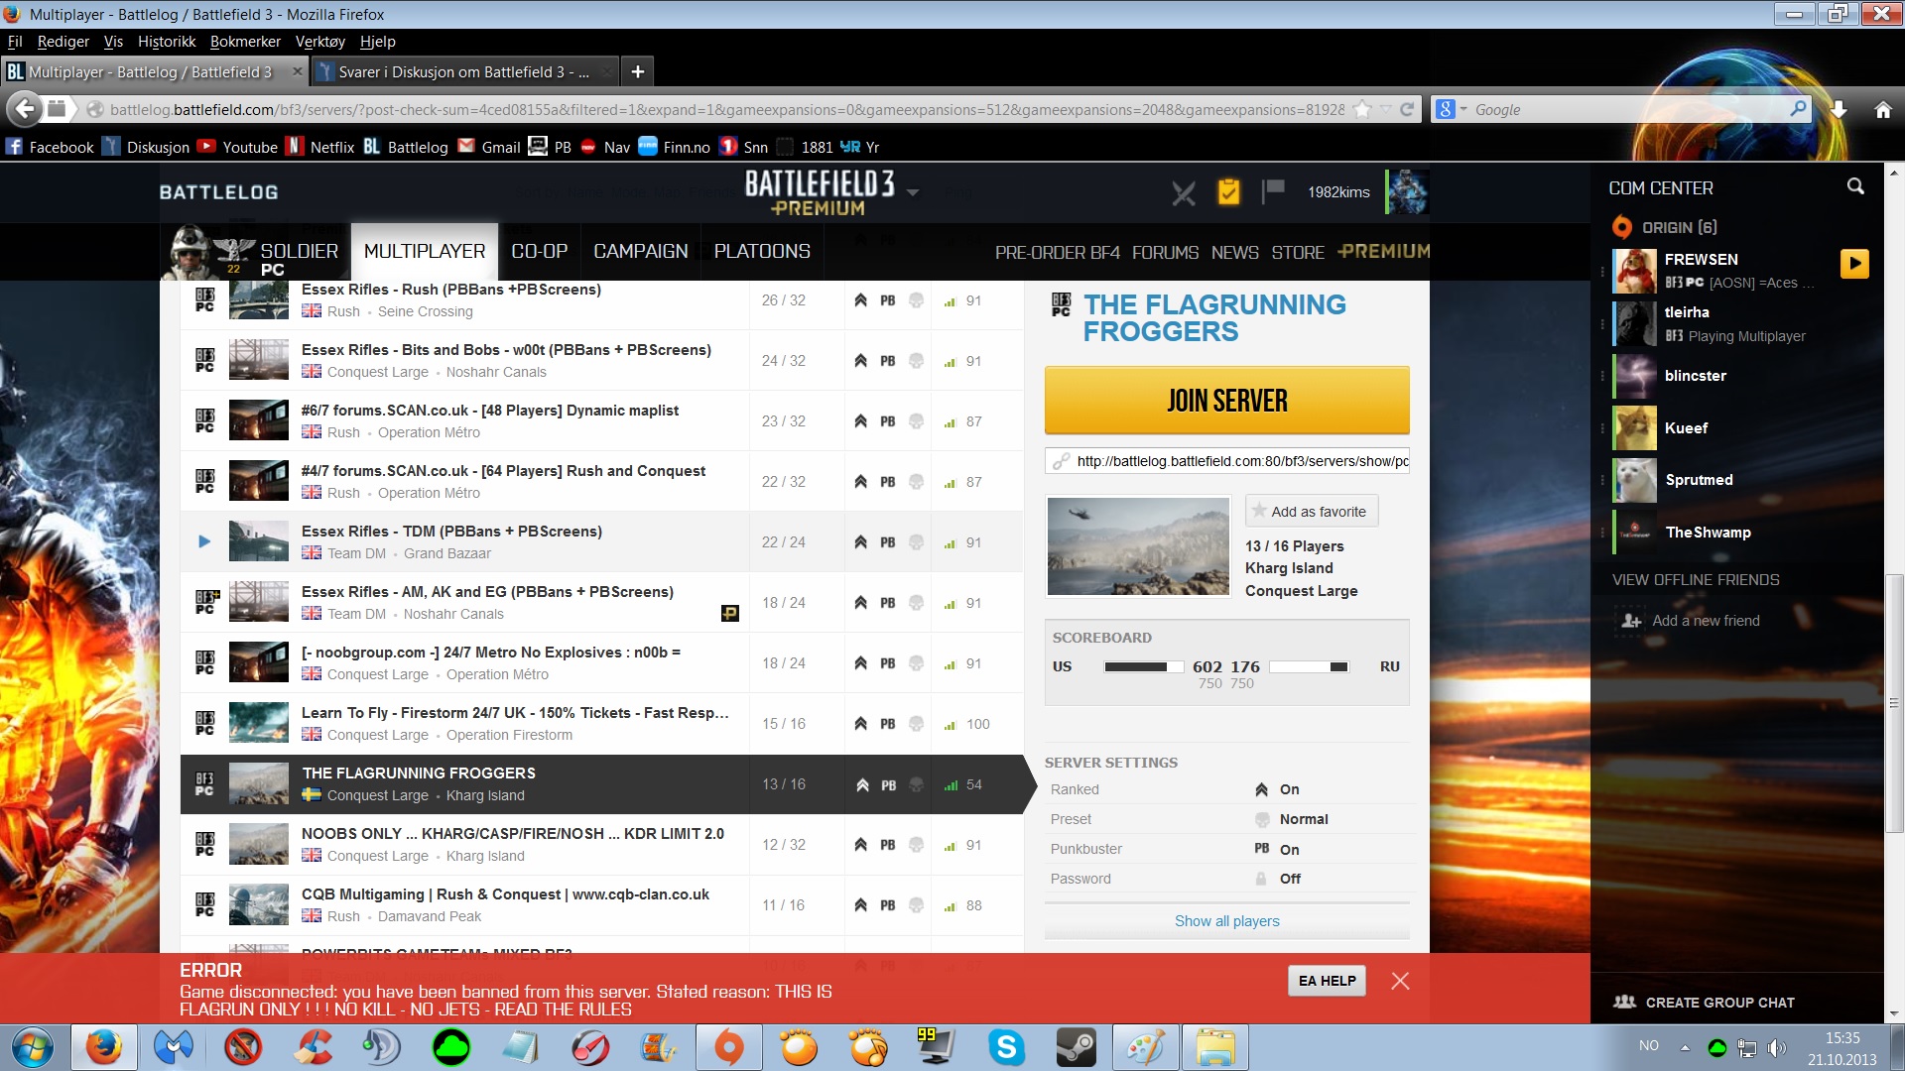Expand the Battlefield 3 game selector dropdown
The image size is (1905, 1071).
(x=912, y=192)
